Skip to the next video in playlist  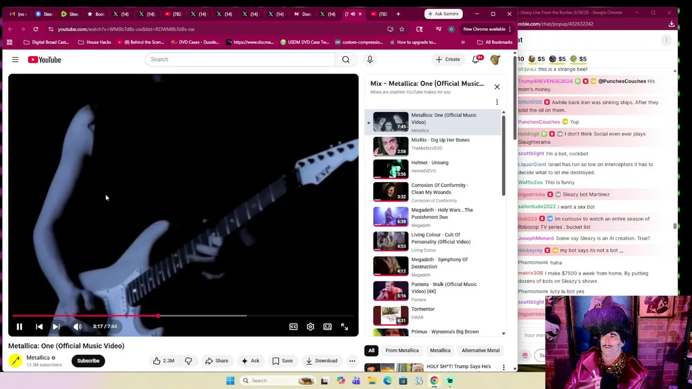click(x=56, y=326)
